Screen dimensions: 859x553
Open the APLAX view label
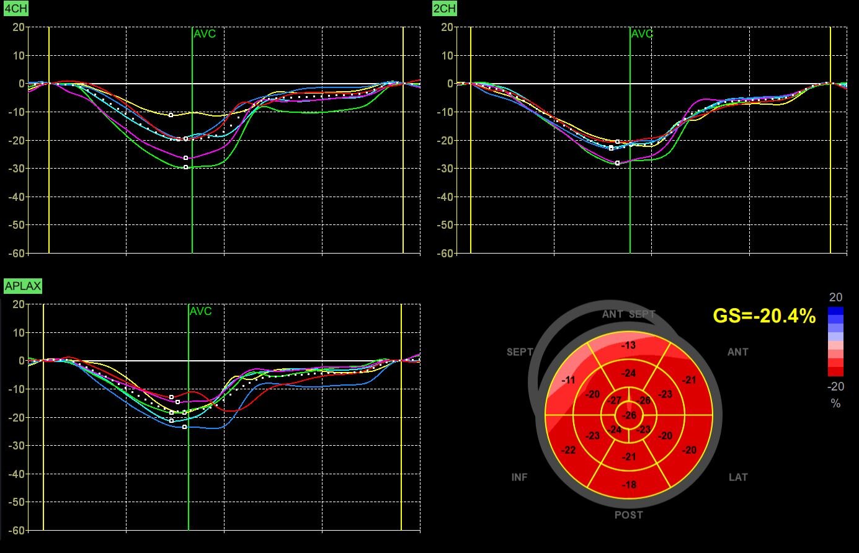[22, 286]
